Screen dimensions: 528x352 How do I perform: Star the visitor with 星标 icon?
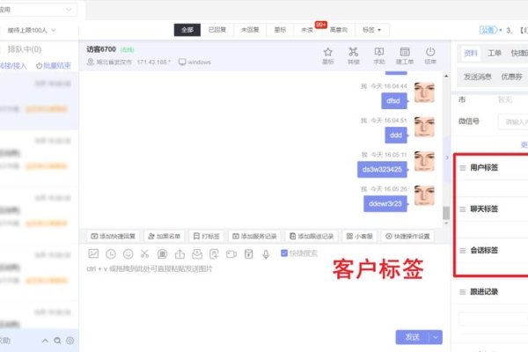pos(327,55)
